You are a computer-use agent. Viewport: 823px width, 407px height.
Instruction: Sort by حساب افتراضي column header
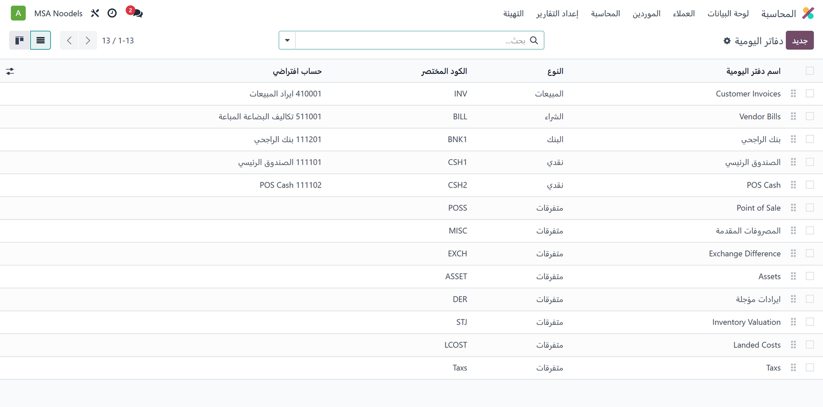pyautogui.click(x=297, y=71)
